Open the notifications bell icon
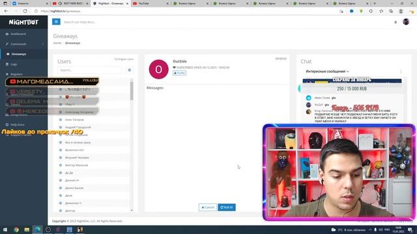This screenshot has height=234, width=417. point(395,22)
